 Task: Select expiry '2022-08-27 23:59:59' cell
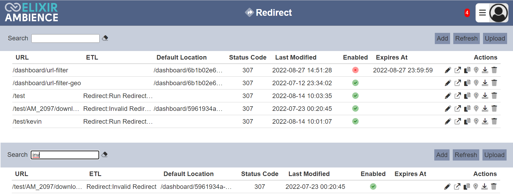tap(403, 70)
